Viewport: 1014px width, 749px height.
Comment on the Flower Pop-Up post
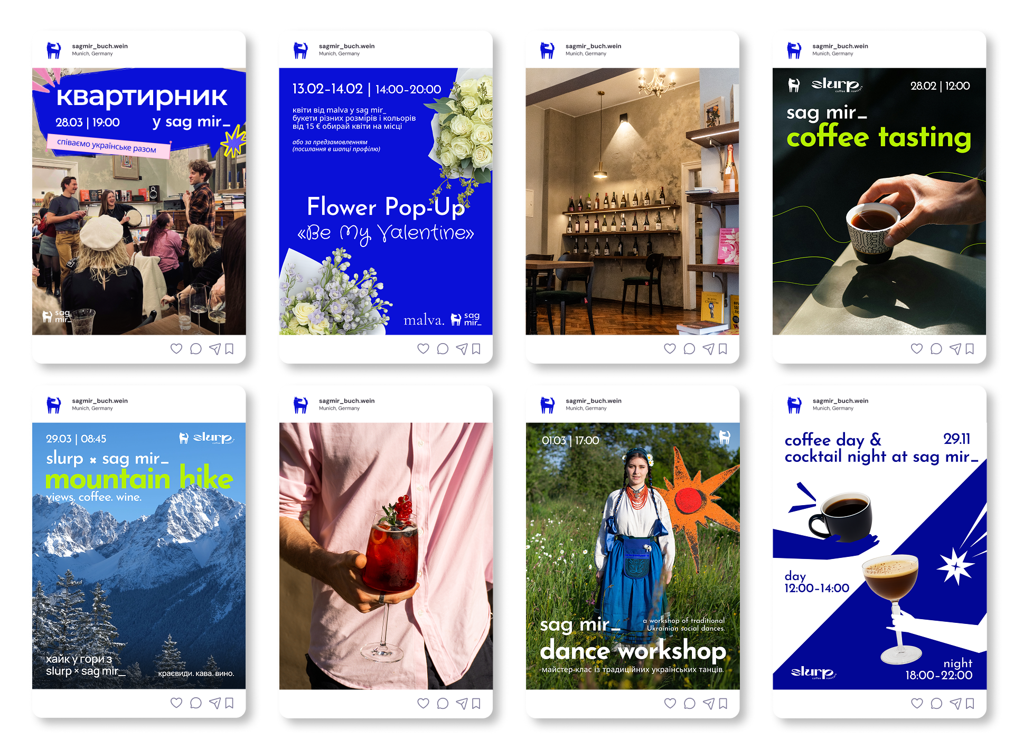(443, 348)
